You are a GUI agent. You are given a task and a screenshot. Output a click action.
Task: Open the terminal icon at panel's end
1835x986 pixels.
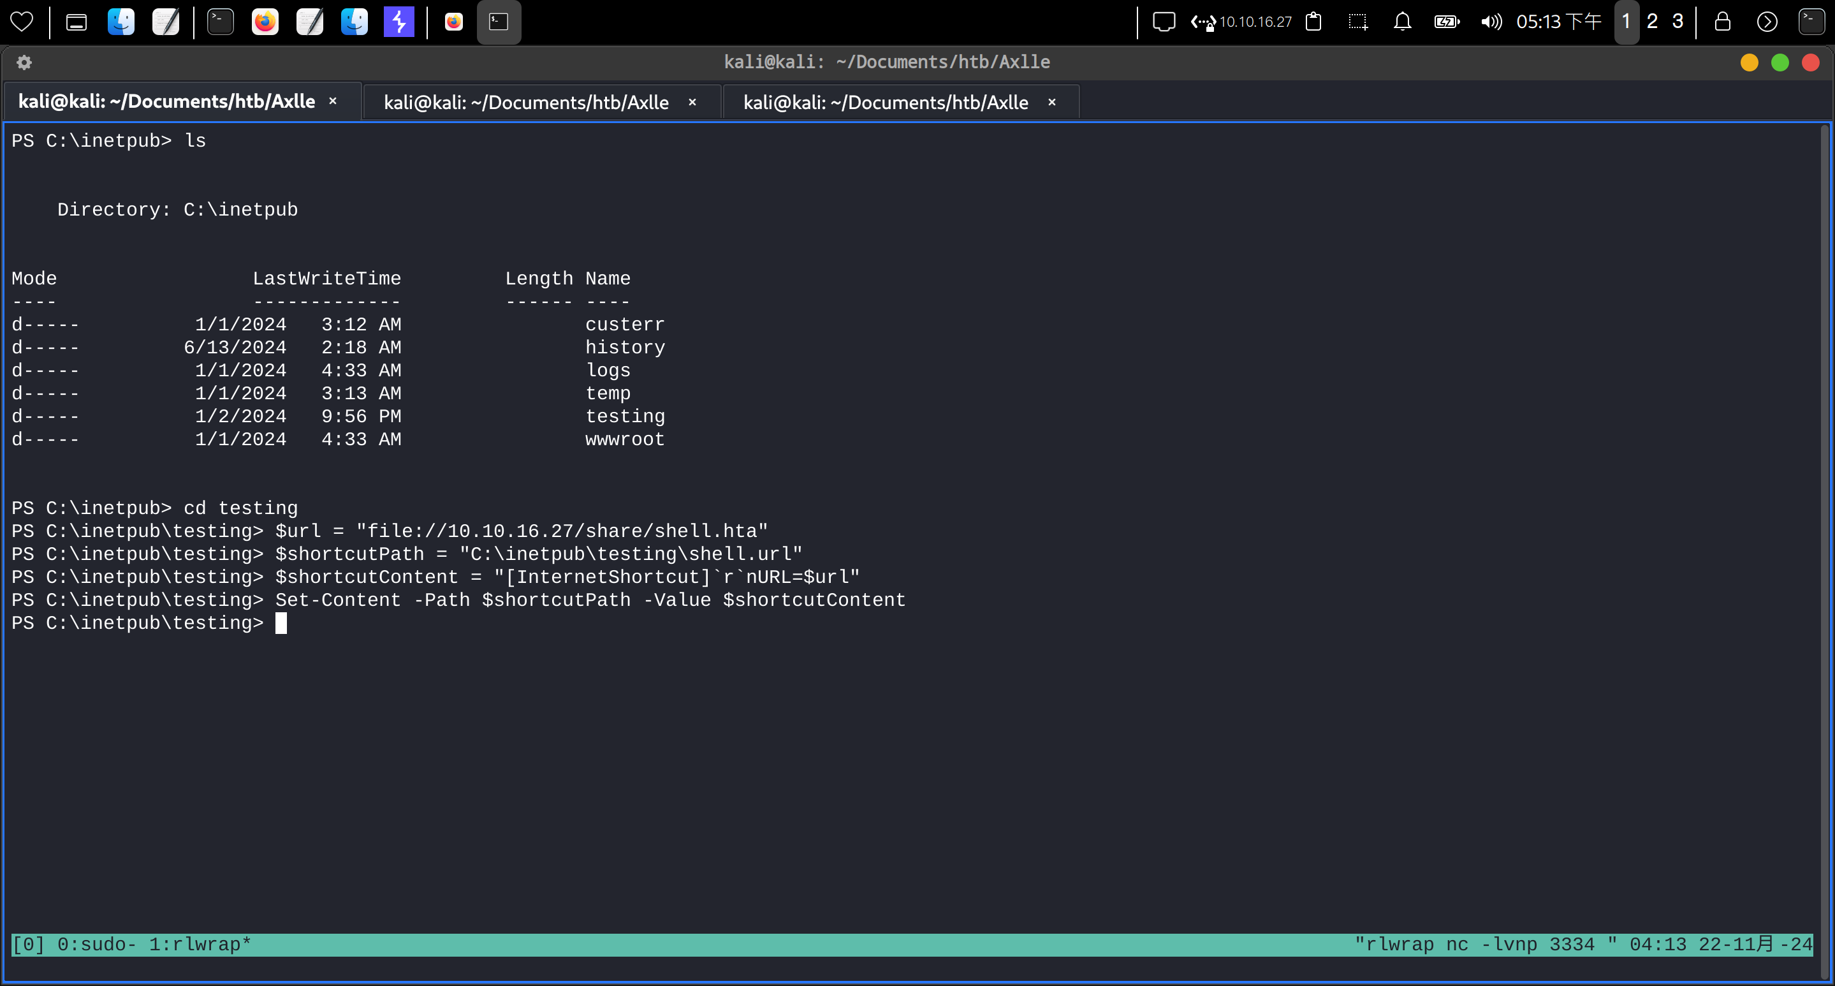(x=1811, y=22)
